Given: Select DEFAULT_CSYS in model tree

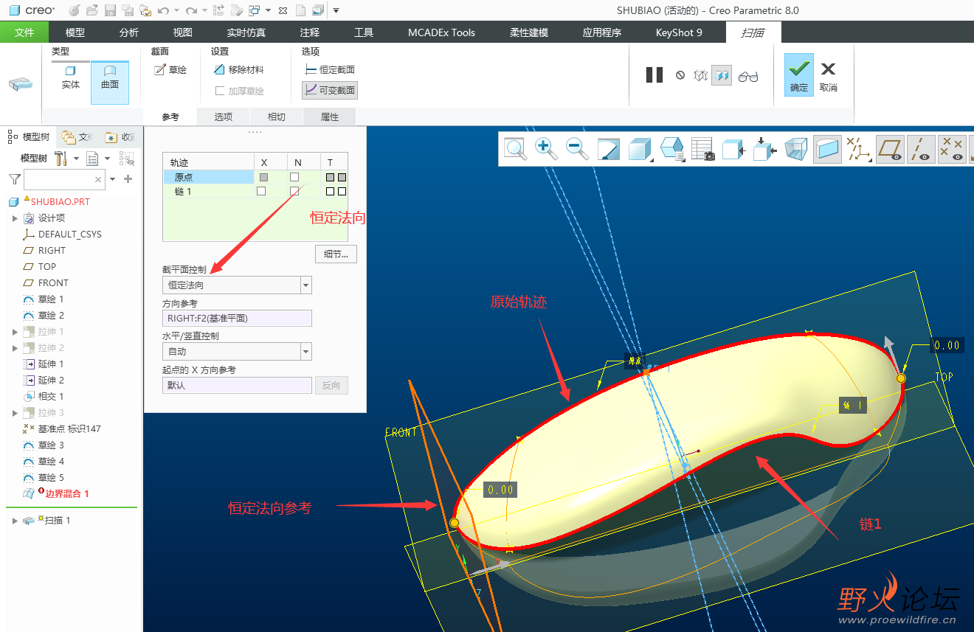Looking at the screenshot, I should [70, 235].
